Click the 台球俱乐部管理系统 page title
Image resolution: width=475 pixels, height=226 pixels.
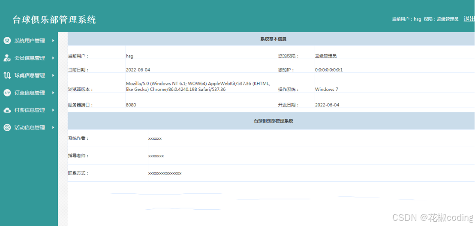[x=54, y=20]
